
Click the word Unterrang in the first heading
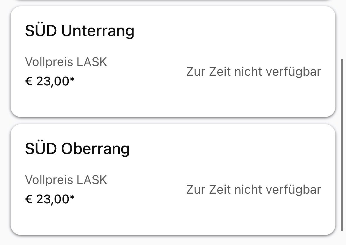click(x=97, y=31)
